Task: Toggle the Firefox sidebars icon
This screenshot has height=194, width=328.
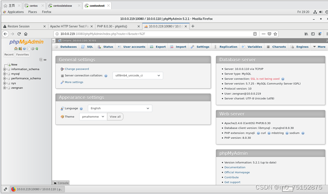Action: tap(313, 34)
